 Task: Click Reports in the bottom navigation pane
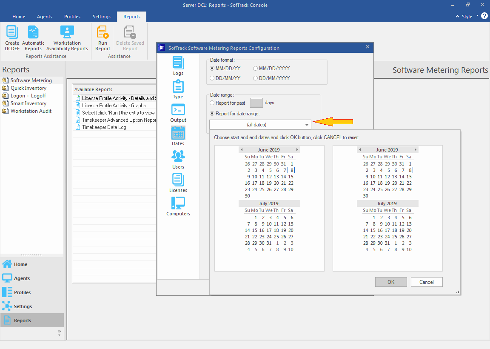point(32,320)
